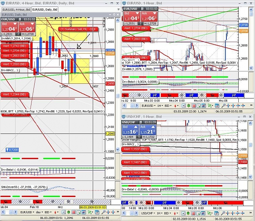This screenshot has height=221, width=255.
Task: Click vertical scale up arrow on EUR/USD daily chart
Action: (x=118, y=20)
